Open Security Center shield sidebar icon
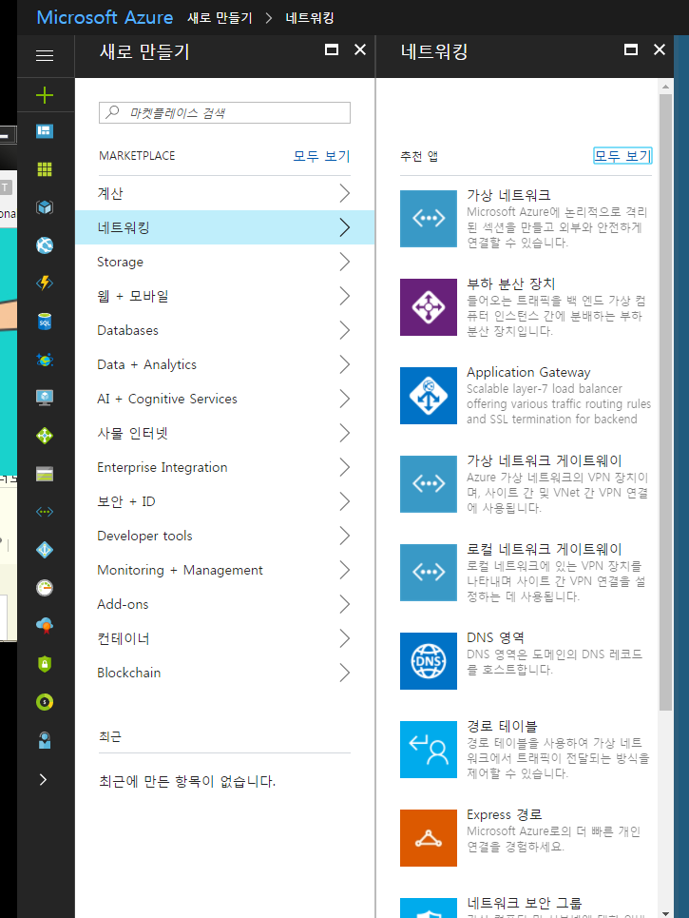The image size is (689, 918). point(45,664)
